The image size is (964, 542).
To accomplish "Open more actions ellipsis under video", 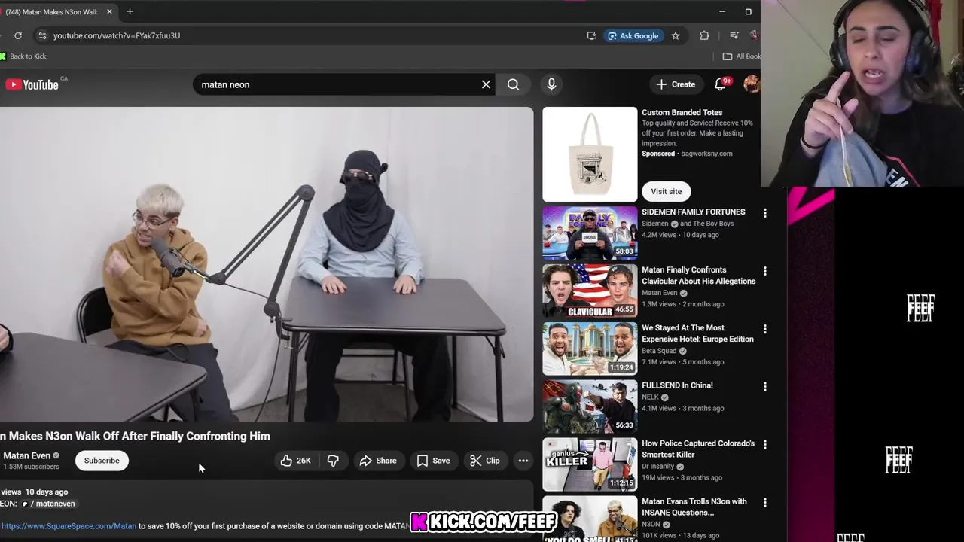I will [x=523, y=461].
